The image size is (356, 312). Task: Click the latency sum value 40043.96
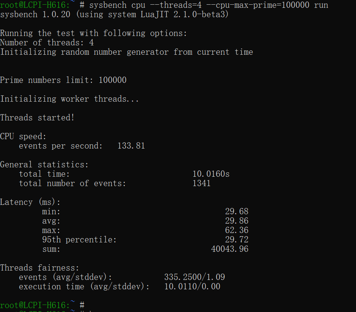coord(230,249)
